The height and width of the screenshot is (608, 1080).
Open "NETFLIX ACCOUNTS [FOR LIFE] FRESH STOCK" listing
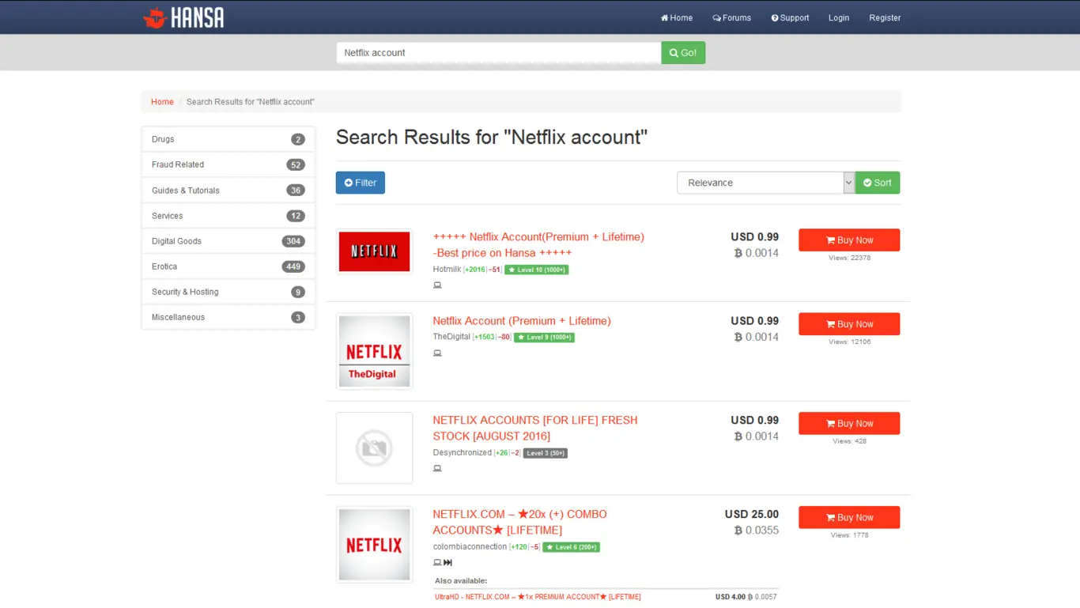535,429
